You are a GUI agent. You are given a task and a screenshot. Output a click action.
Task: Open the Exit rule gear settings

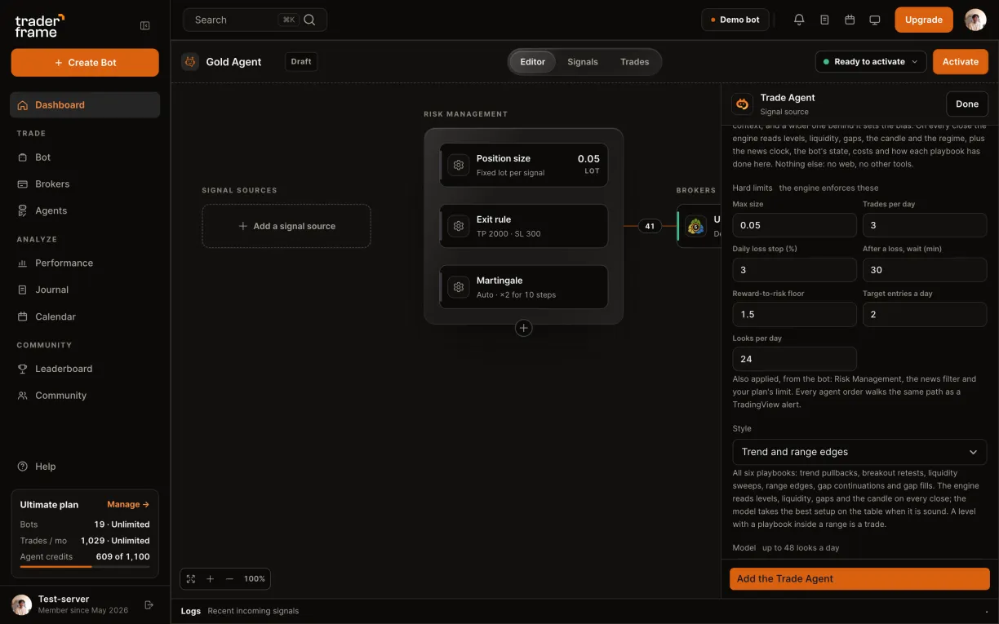pyautogui.click(x=459, y=226)
